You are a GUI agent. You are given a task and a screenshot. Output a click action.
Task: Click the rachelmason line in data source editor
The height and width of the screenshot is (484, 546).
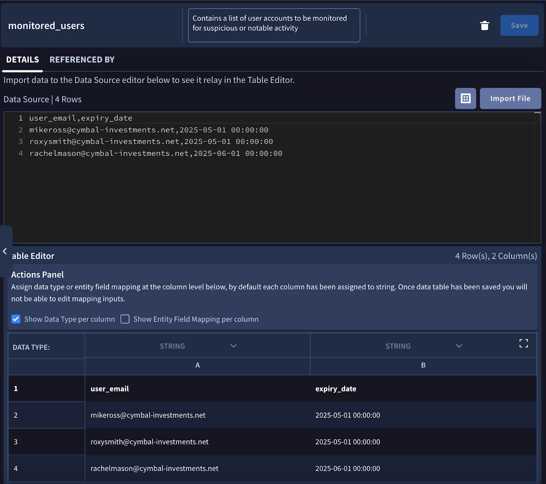tap(156, 154)
